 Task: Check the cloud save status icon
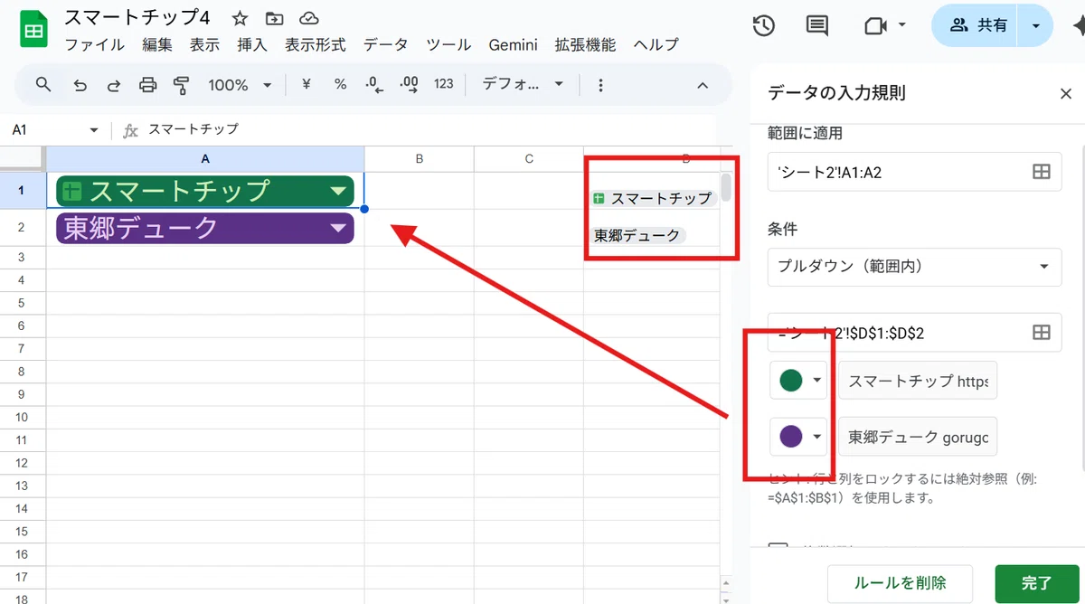(x=309, y=18)
